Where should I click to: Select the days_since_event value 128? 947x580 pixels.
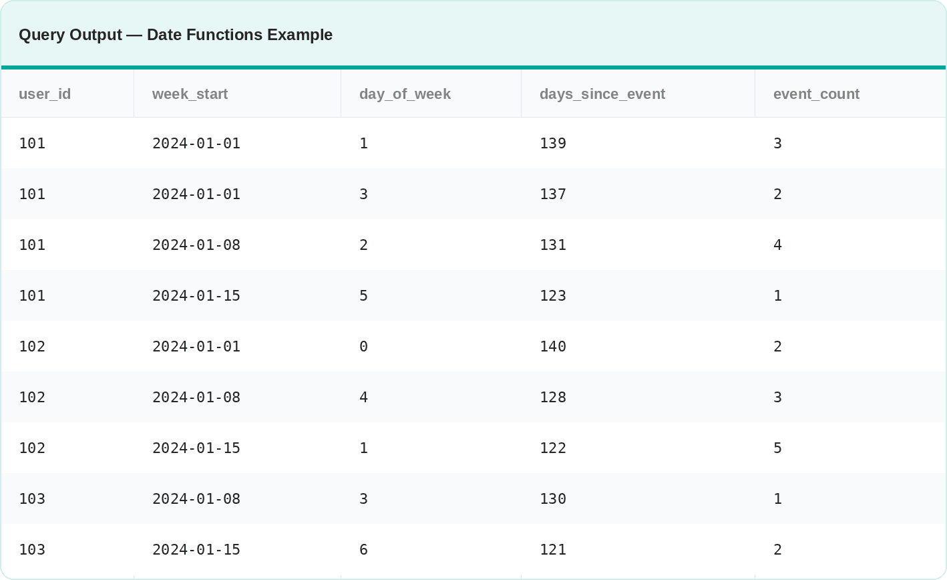coord(553,397)
